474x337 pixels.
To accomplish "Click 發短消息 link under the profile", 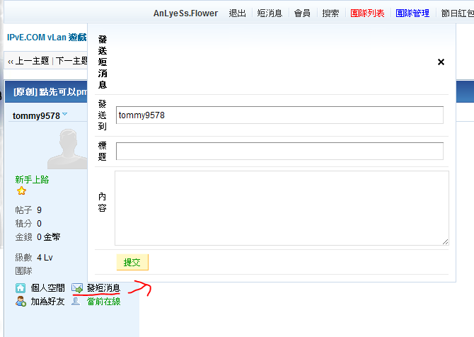I will (x=103, y=288).
